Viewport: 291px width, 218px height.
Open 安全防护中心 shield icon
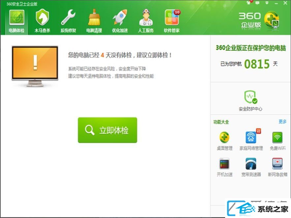click(250, 101)
